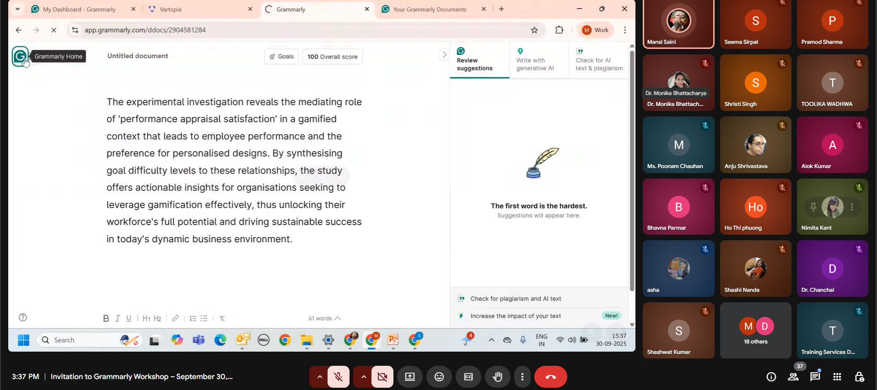Start a numbered list

(x=193, y=318)
